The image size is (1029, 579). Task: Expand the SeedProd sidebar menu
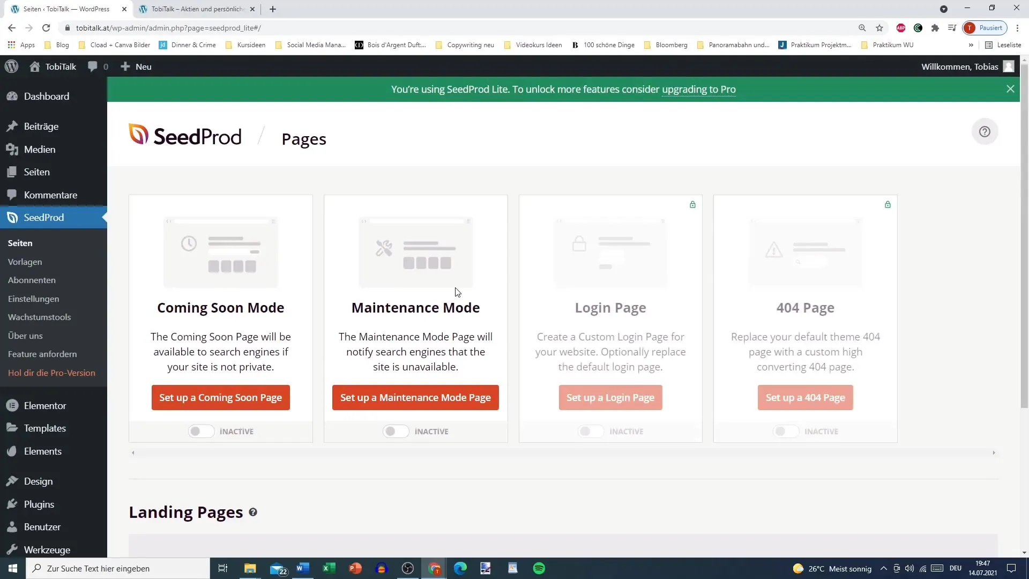pyautogui.click(x=44, y=217)
